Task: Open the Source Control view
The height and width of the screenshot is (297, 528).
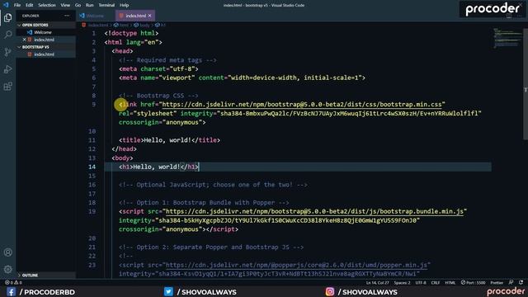Action: [7, 52]
